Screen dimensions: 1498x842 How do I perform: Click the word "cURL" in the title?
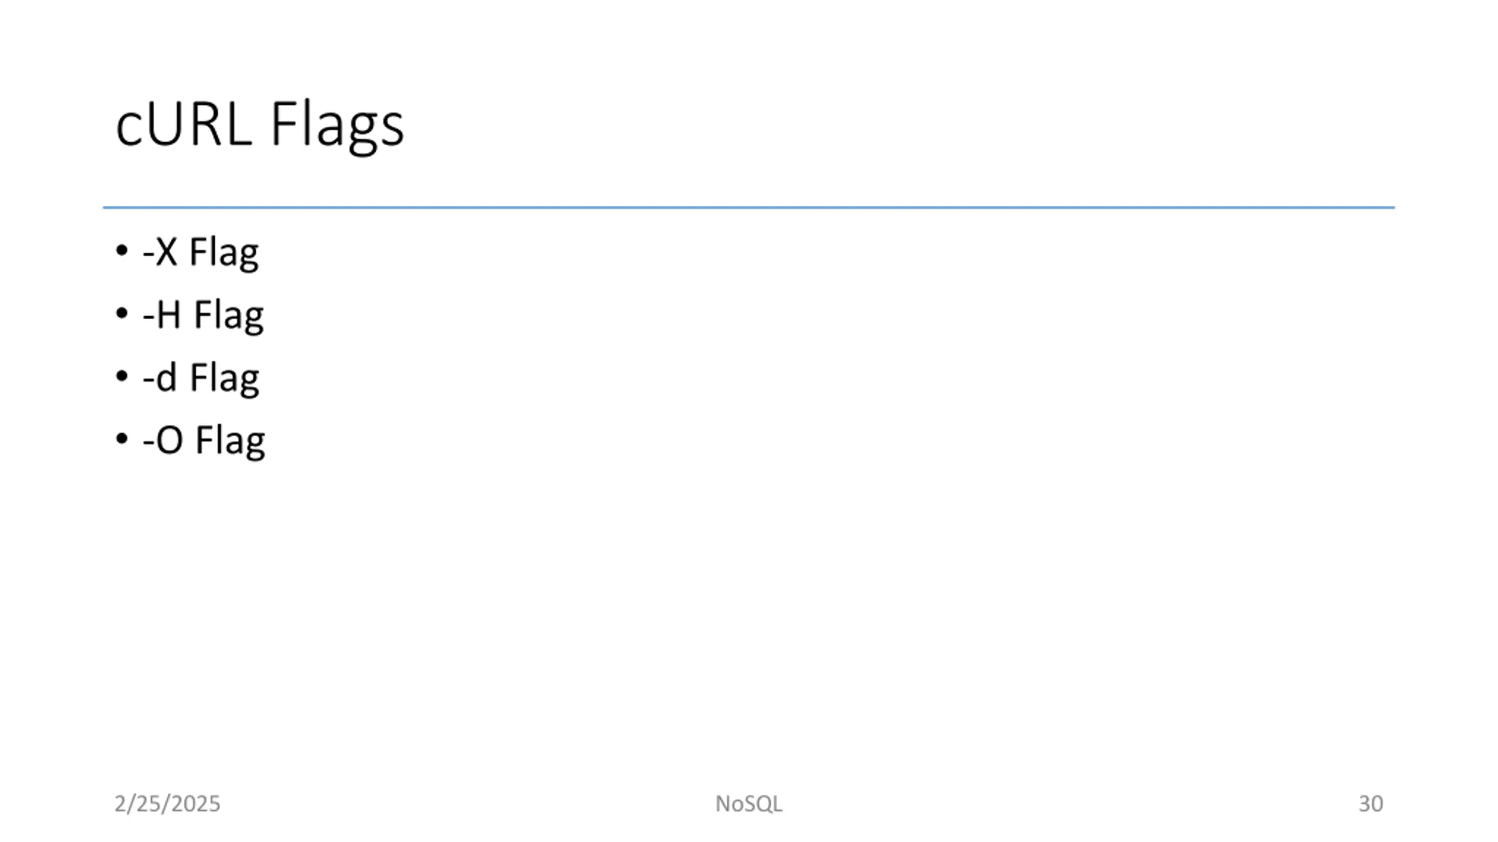point(184,125)
